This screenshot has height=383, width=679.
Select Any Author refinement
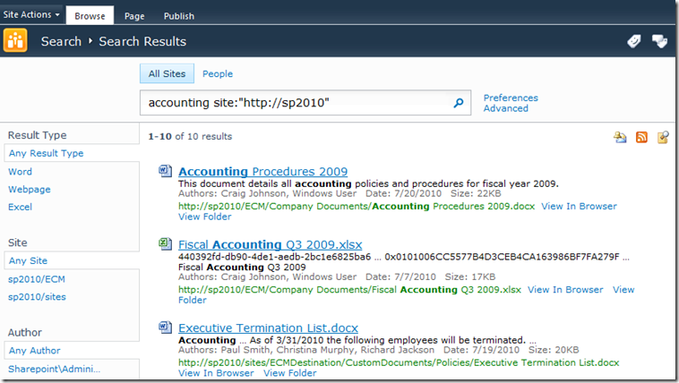pyautogui.click(x=34, y=351)
